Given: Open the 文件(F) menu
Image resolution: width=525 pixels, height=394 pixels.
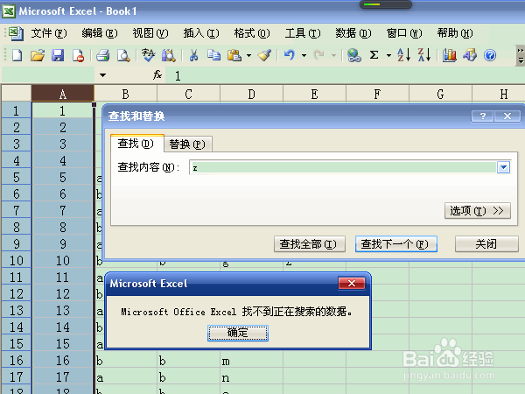Looking at the screenshot, I should pyautogui.click(x=49, y=33).
